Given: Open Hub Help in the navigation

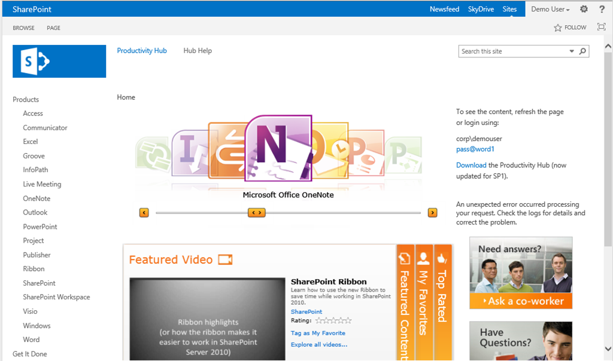Looking at the screenshot, I should pyautogui.click(x=198, y=51).
